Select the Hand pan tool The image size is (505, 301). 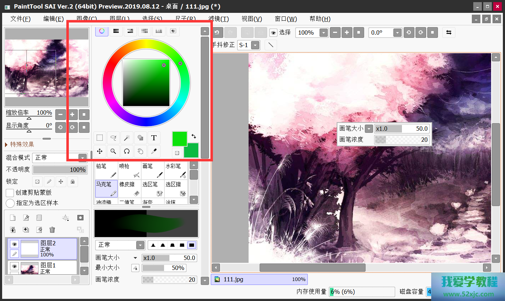click(x=140, y=151)
